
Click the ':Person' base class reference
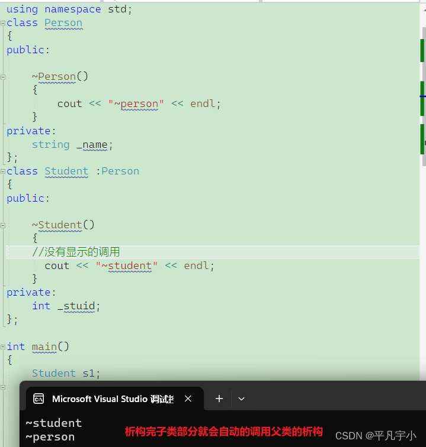(117, 171)
